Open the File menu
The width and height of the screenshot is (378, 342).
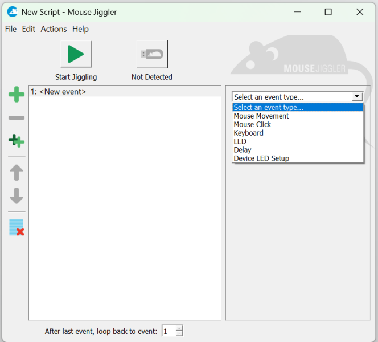tap(11, 29)
